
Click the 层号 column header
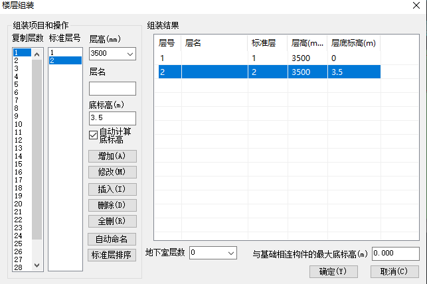click(x=168, y=43)
